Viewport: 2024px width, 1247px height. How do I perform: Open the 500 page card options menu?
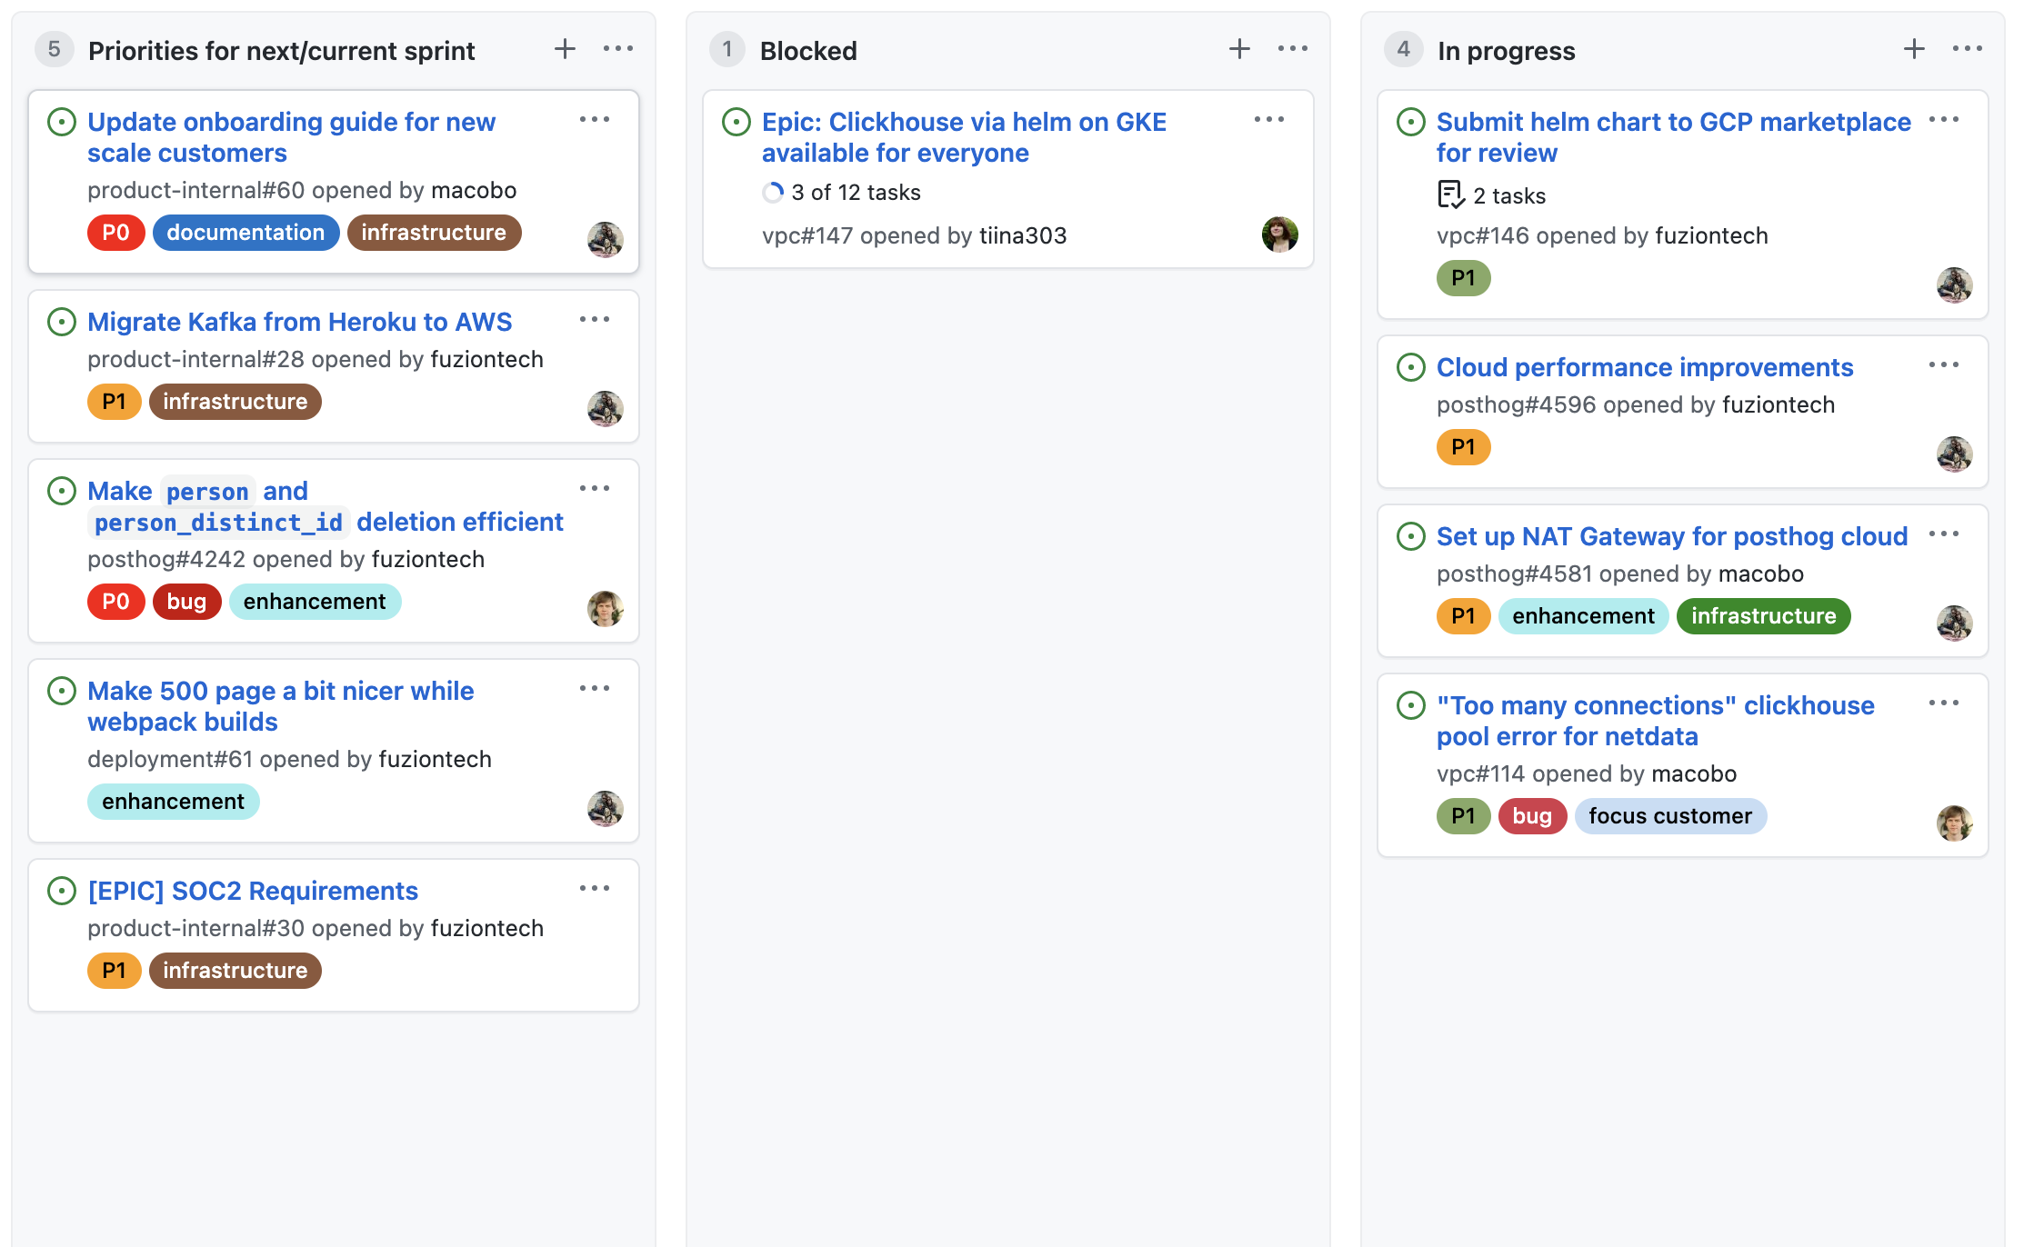point(595,689)
